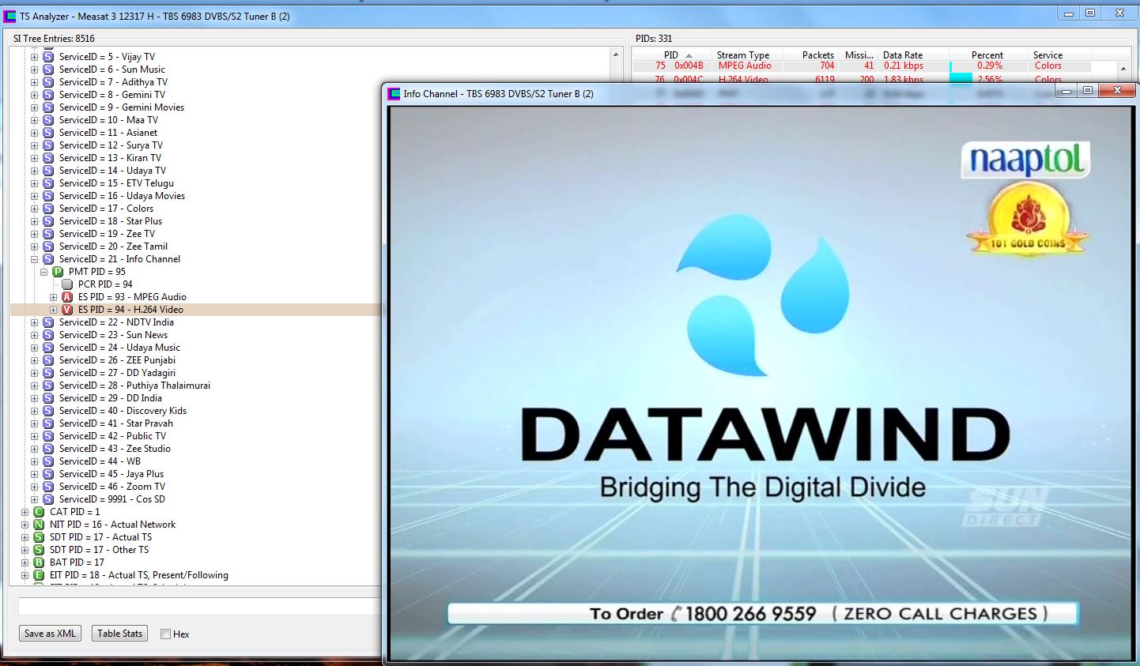Click the S icon for SDT Actual TS

(39, 537)
